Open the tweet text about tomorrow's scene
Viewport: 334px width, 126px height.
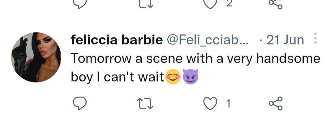[195, 59]
